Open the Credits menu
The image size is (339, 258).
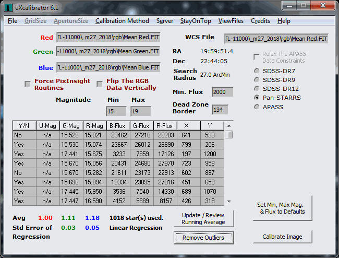[x=261, y=21]
